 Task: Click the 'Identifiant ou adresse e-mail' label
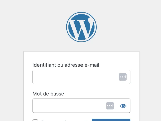(66, 65)
